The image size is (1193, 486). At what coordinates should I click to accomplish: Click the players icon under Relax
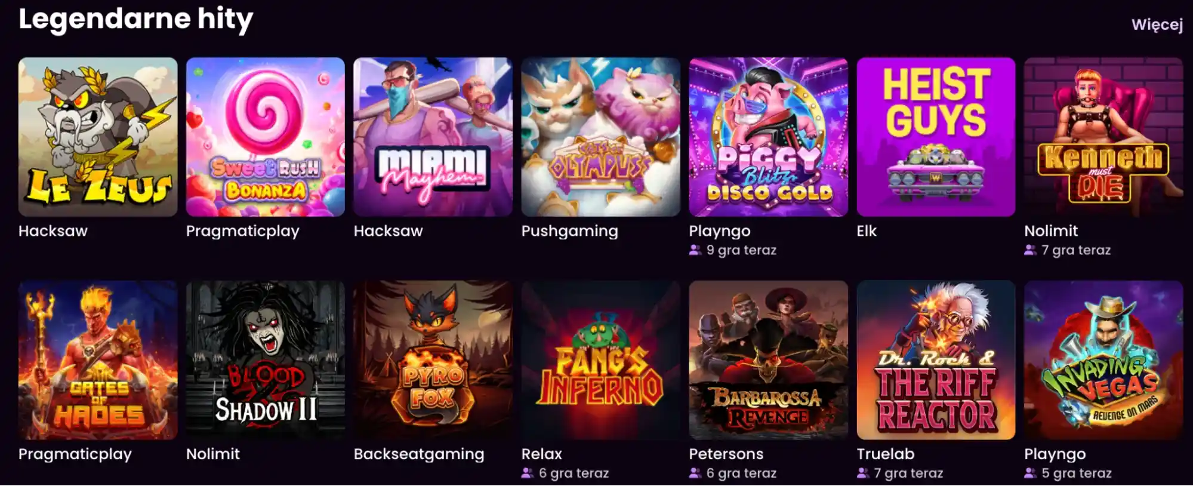click(x=528, y=473)
